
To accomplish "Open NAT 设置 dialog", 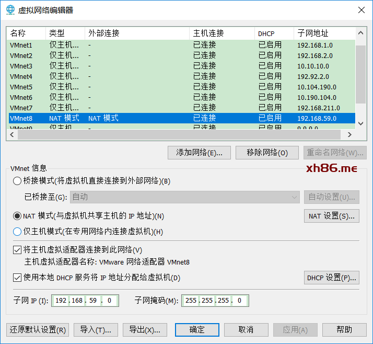I will 331,216.
